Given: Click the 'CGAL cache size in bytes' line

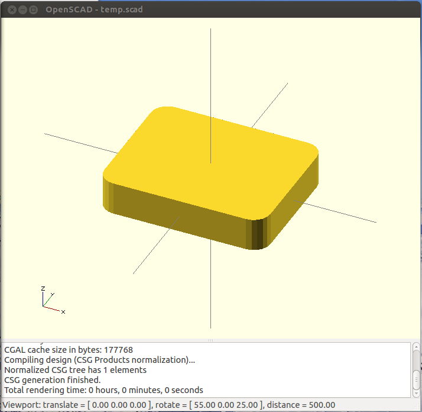Looking at the screenshot, I should (x=68, y=350).
